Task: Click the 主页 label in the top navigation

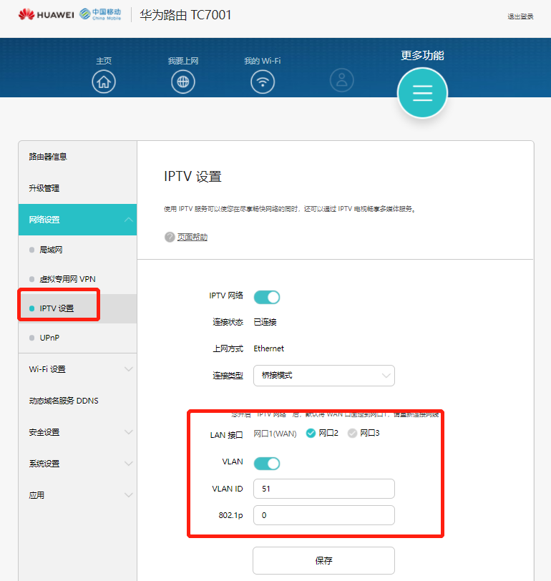Action: pyautogui.click(x=104, y=61)
